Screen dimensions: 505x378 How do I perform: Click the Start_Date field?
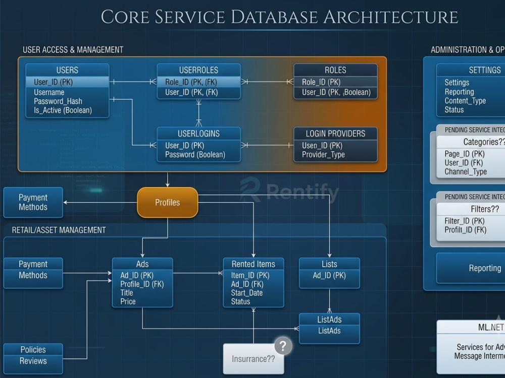(247, 293)
